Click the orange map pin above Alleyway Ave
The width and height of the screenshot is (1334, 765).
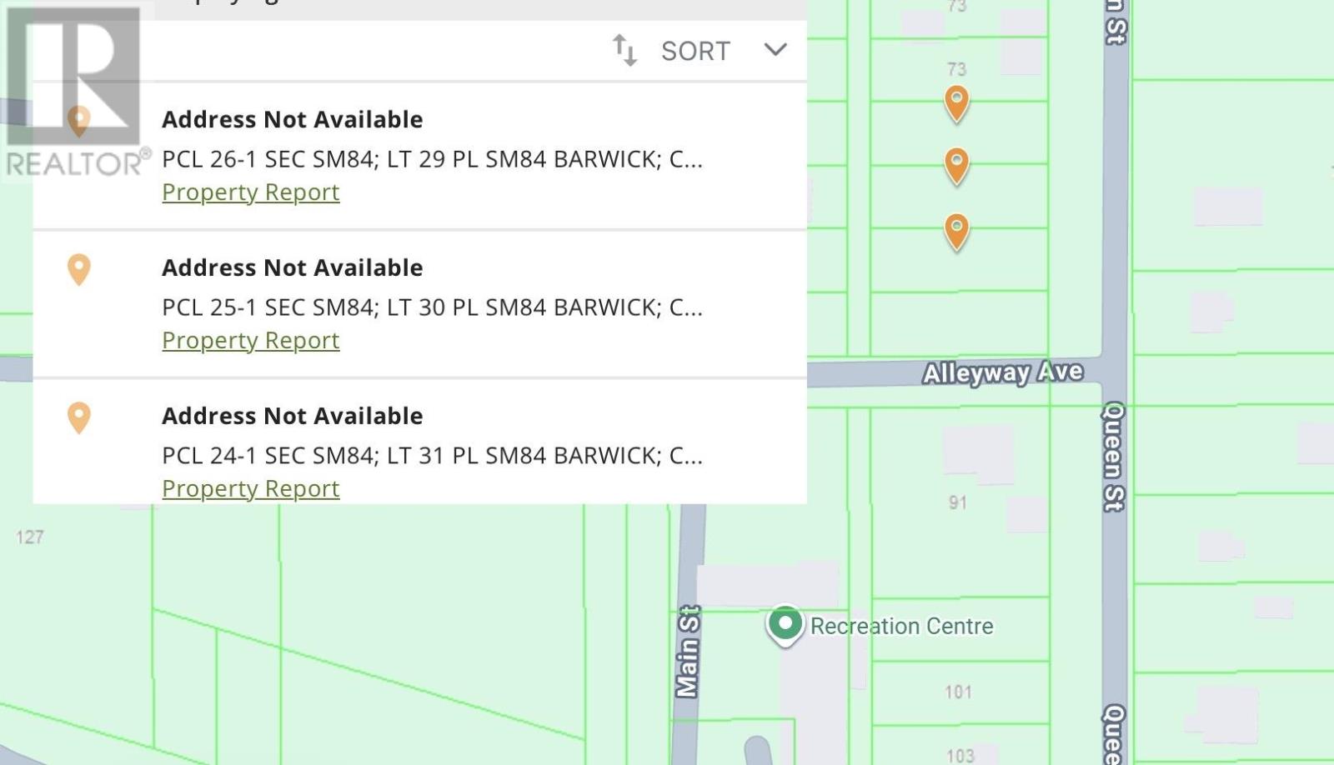[956, 103]
